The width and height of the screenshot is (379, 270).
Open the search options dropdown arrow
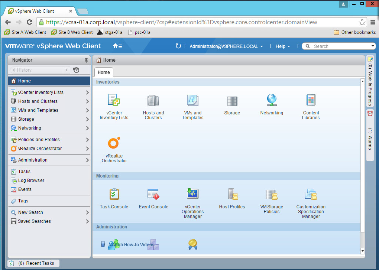pyautogui.click(x=373, y=46)
